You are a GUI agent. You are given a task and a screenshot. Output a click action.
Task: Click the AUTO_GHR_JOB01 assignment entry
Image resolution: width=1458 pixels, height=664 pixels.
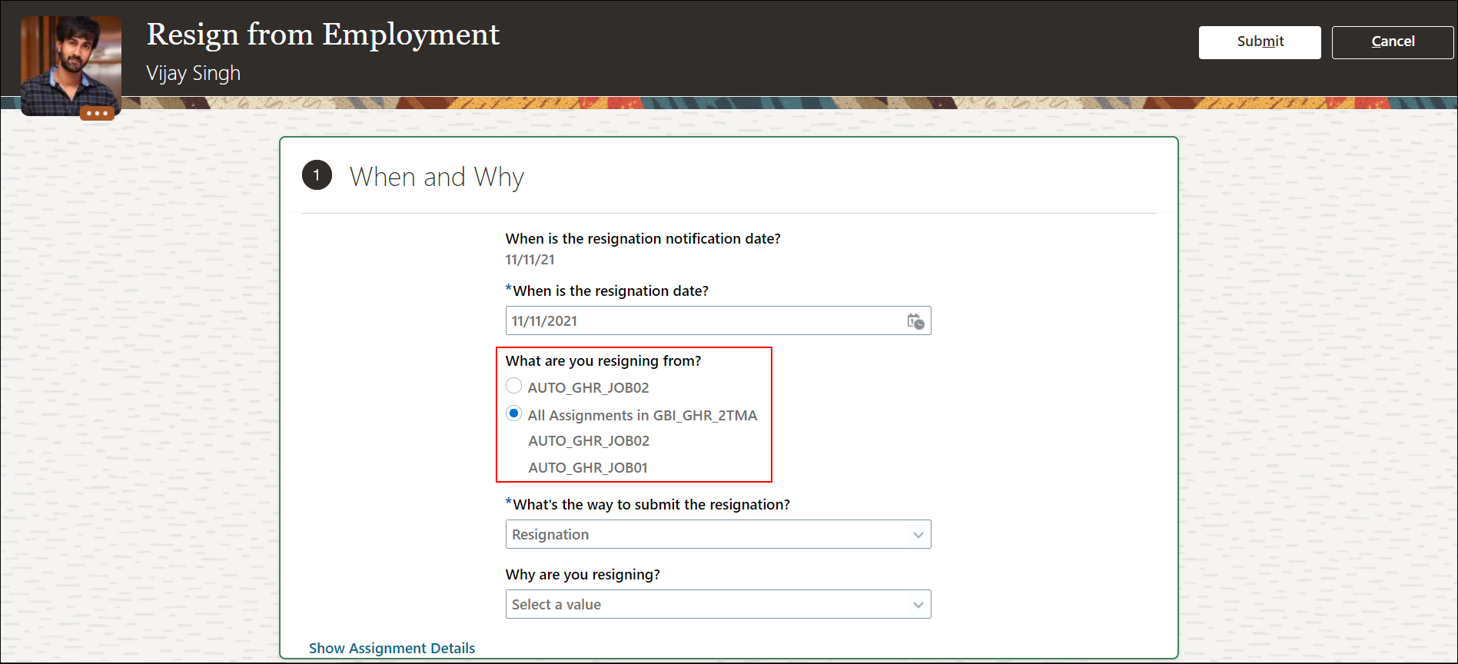coord(588,467)
